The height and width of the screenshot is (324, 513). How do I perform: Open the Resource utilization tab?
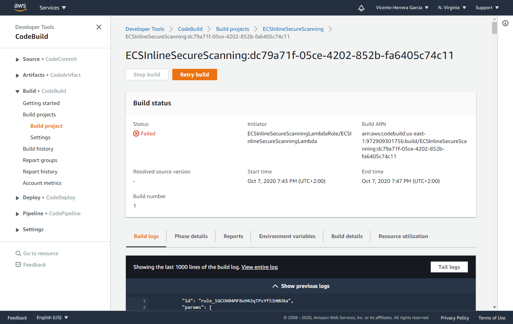click(x=403, y=236)
